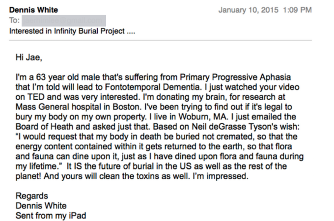Click the subject line Interested in Infinity Burial Project

(72, 31)
